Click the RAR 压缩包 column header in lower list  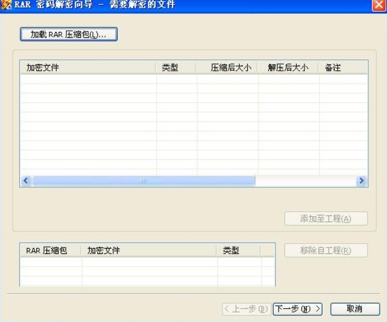tap(51, 250)
